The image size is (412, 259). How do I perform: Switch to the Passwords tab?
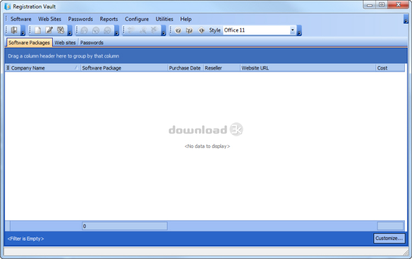pos(92,43)
